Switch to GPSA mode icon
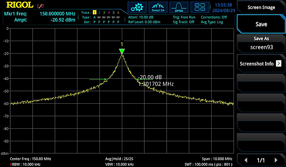This screenshot has height=167, width=286. [x=179, y=7]
